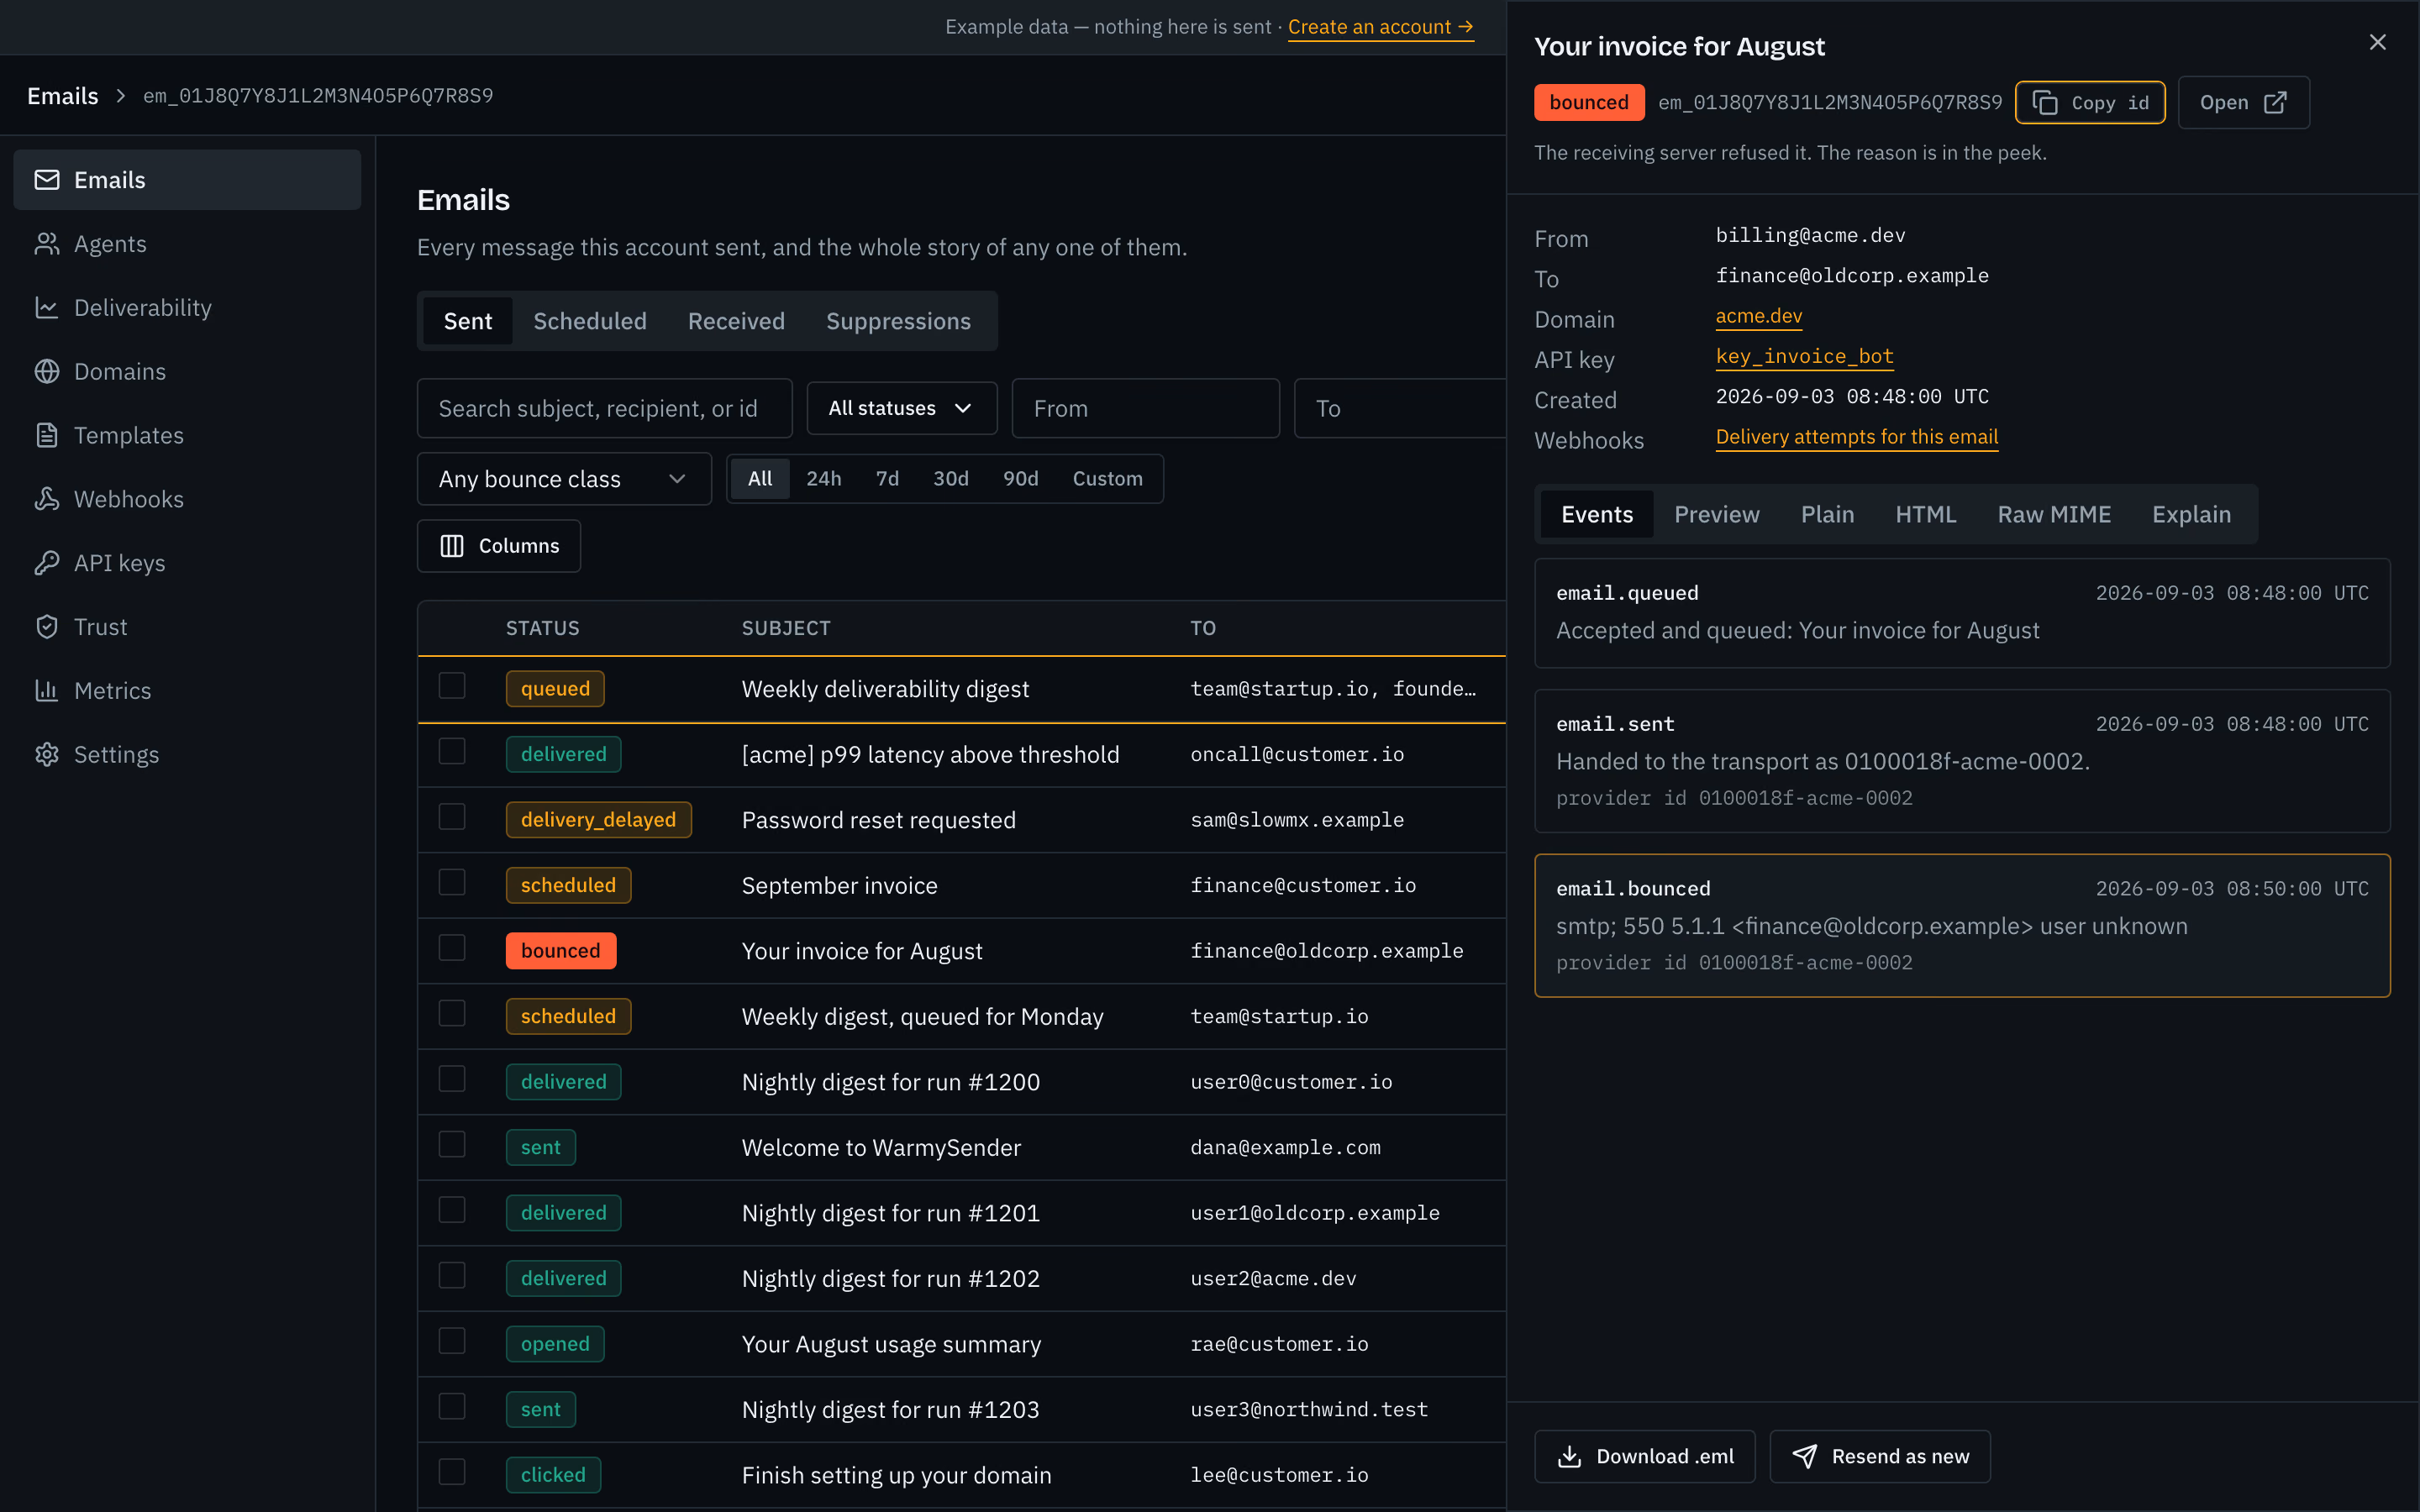Screen dimensions: 2420x1512
Task: Select the 7d time range filter
Action: pyautogui.click(x=887, y=479)
